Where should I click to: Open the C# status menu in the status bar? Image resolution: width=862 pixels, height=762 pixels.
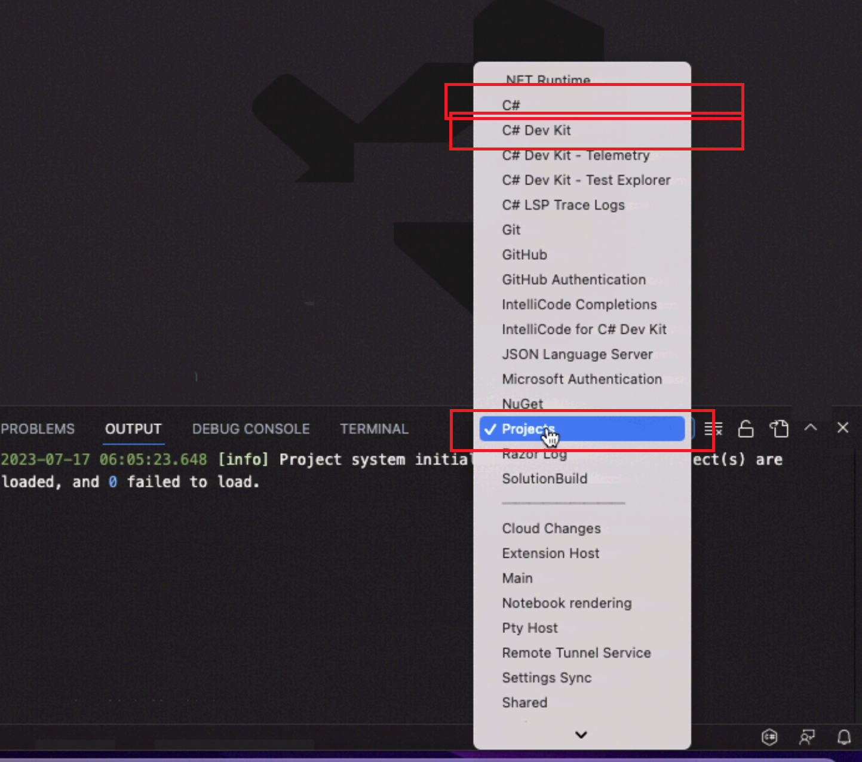click(x=769, y=737)
